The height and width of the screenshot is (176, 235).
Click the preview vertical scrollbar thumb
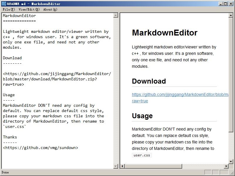click(x=231, y=75)
